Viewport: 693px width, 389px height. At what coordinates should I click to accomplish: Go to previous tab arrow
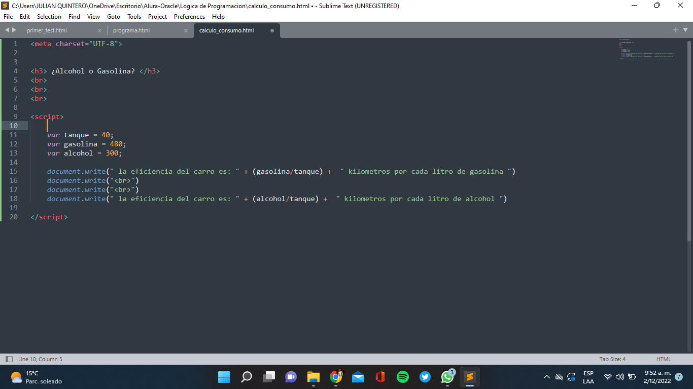[7, 30]
